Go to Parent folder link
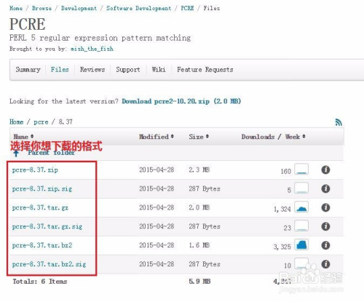This screenshot has height=302, width=364. [51, 153]
